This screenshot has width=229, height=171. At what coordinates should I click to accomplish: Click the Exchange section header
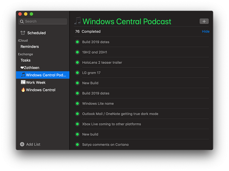[x=26, y=54]
